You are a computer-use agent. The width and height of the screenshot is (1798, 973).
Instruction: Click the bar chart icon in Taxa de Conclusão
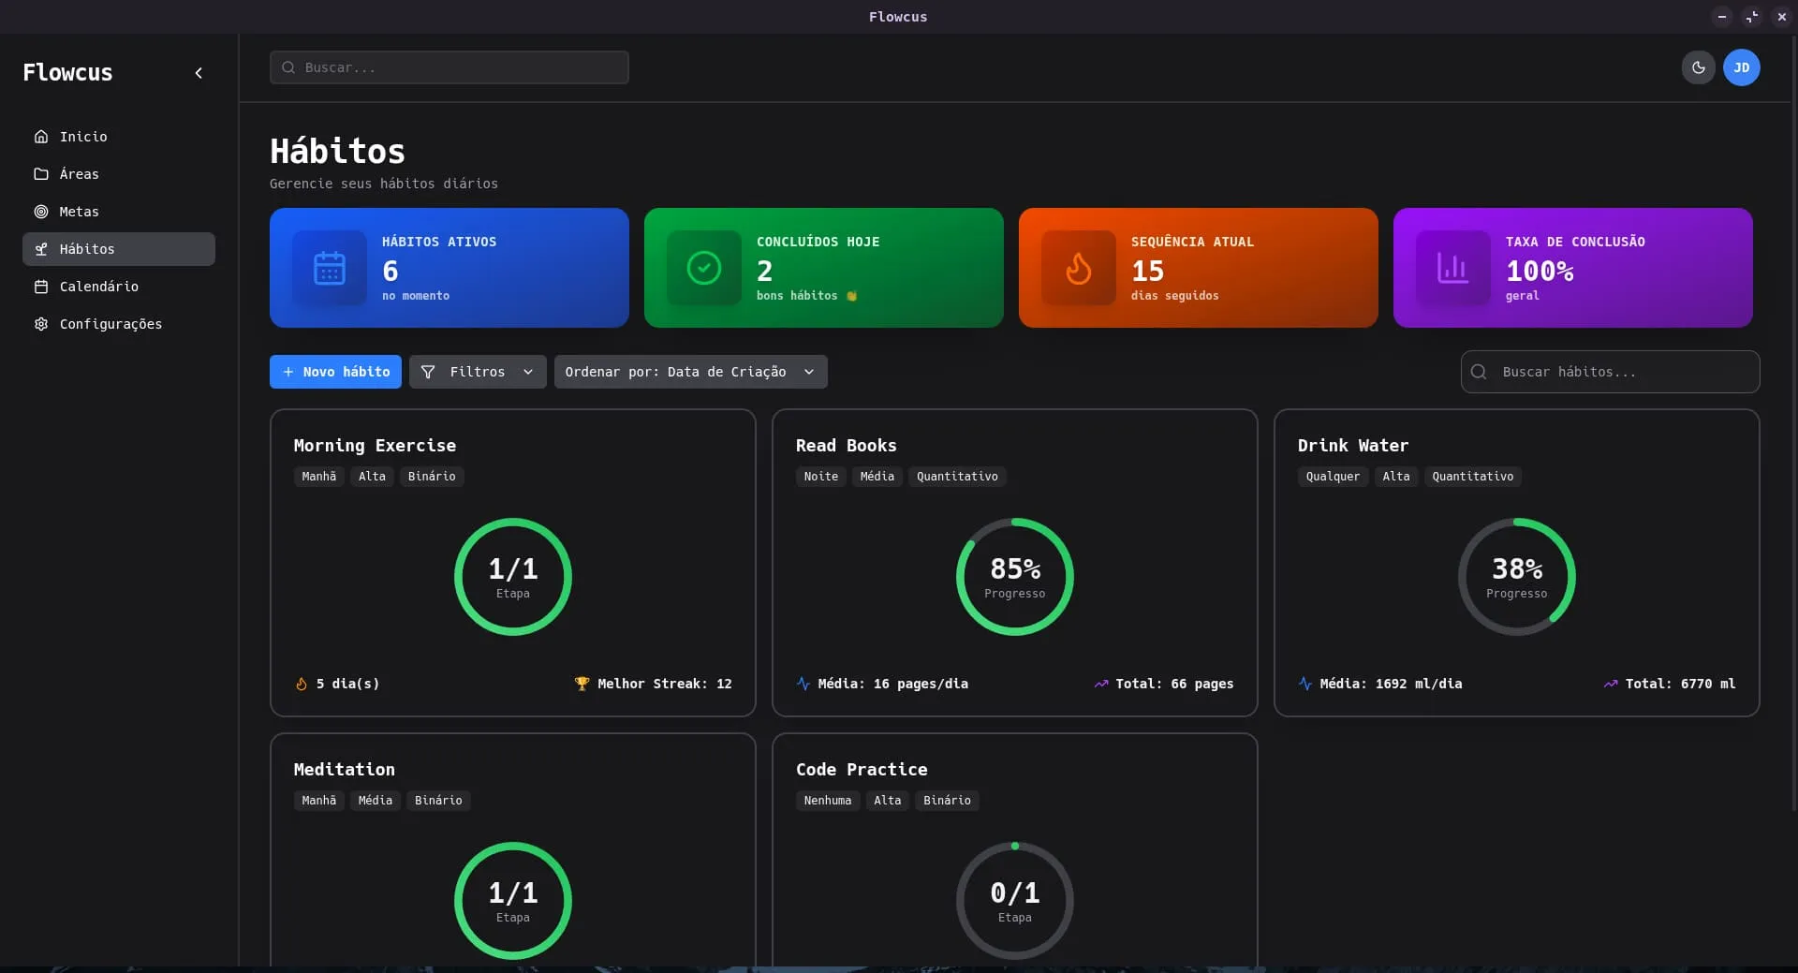pos(1452,268)
